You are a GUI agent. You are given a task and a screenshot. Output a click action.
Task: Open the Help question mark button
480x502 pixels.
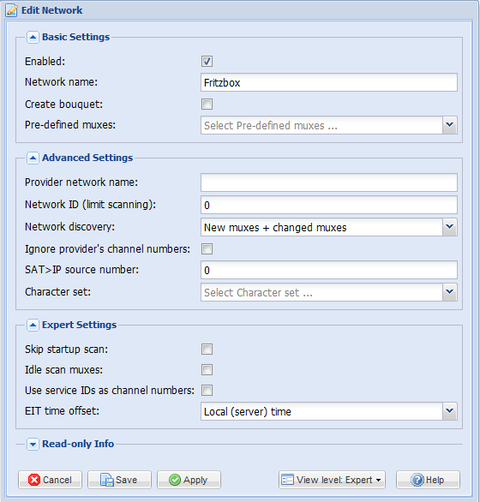(x=428, y=480)
